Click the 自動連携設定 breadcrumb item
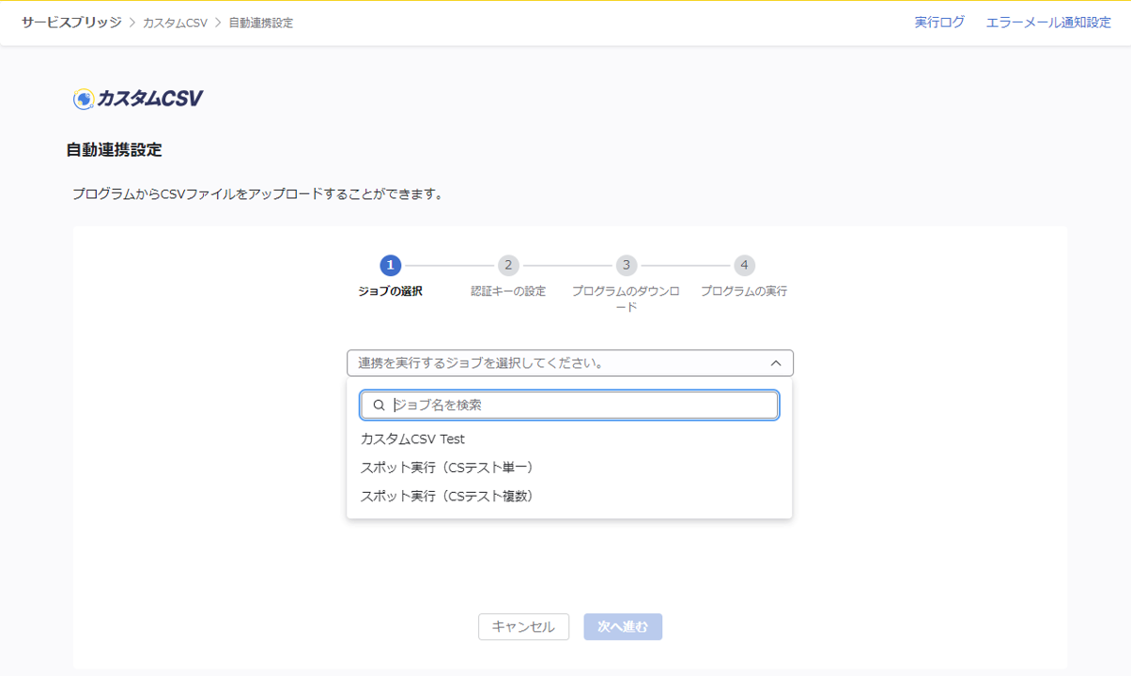 point(260,23)
